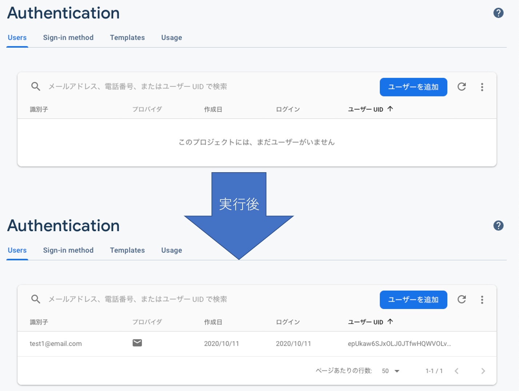Click 識別子 column header in lower table

(39, 322)
